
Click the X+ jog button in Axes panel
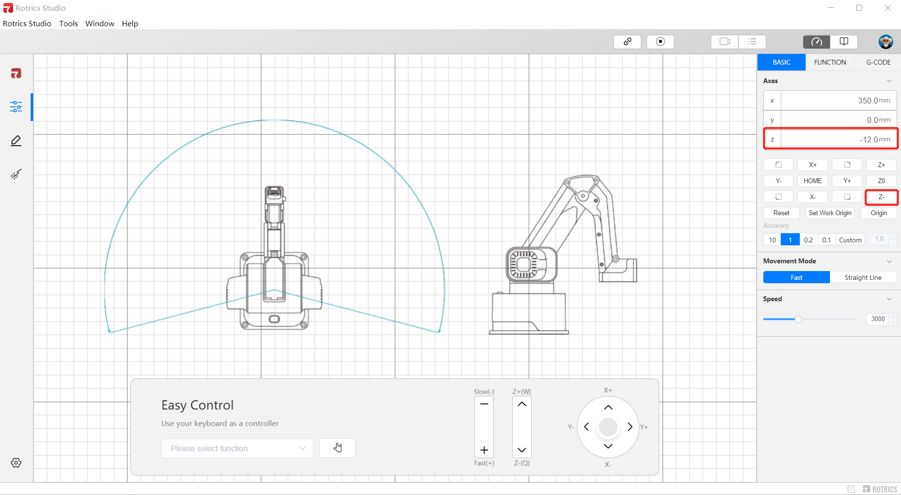pyautogui.click(x=812, y=165)
